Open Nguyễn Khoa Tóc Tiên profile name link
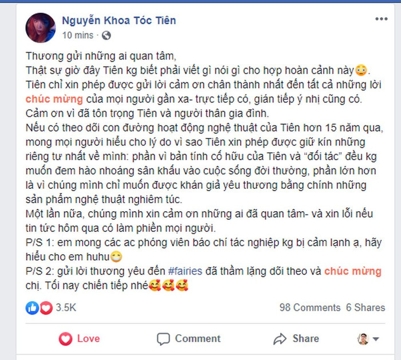 pyautogui.click(x=119, y=21)
